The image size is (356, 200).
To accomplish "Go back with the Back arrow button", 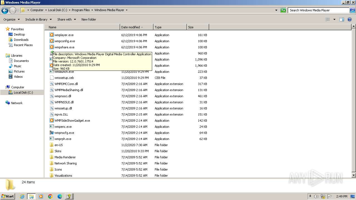I will [5, 10].
